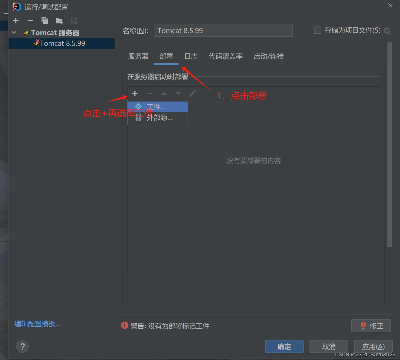Sort configurations alphabetically
This screenshot has width=400, height=360.
pyautogui.click(x=74, y=21)
